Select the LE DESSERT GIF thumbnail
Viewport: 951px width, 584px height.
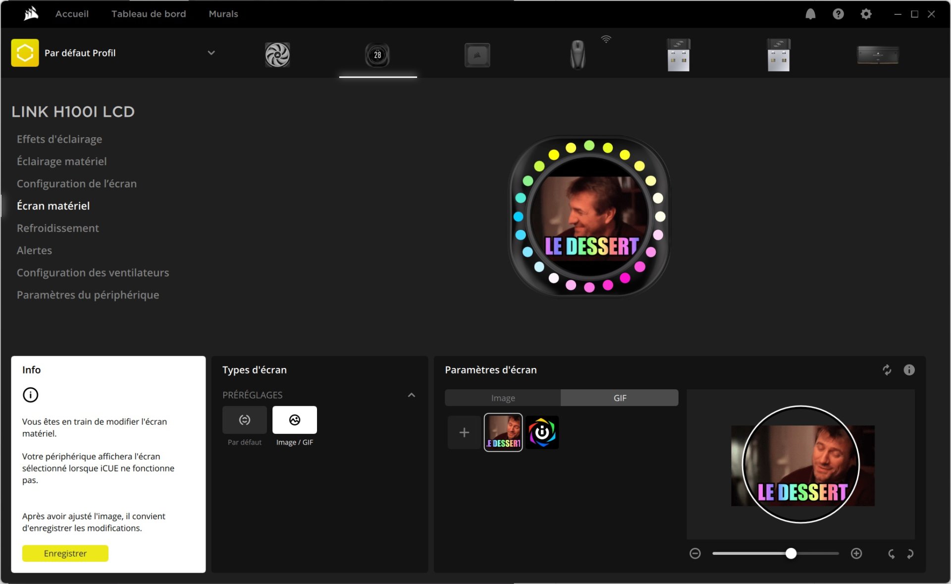tap(503, 432)
